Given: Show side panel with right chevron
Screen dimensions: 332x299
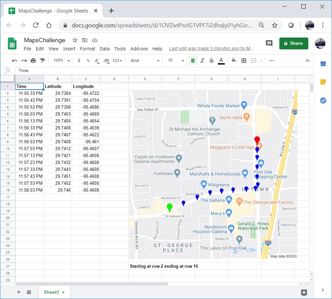Looking at the screenshot, I should point(323,290).
